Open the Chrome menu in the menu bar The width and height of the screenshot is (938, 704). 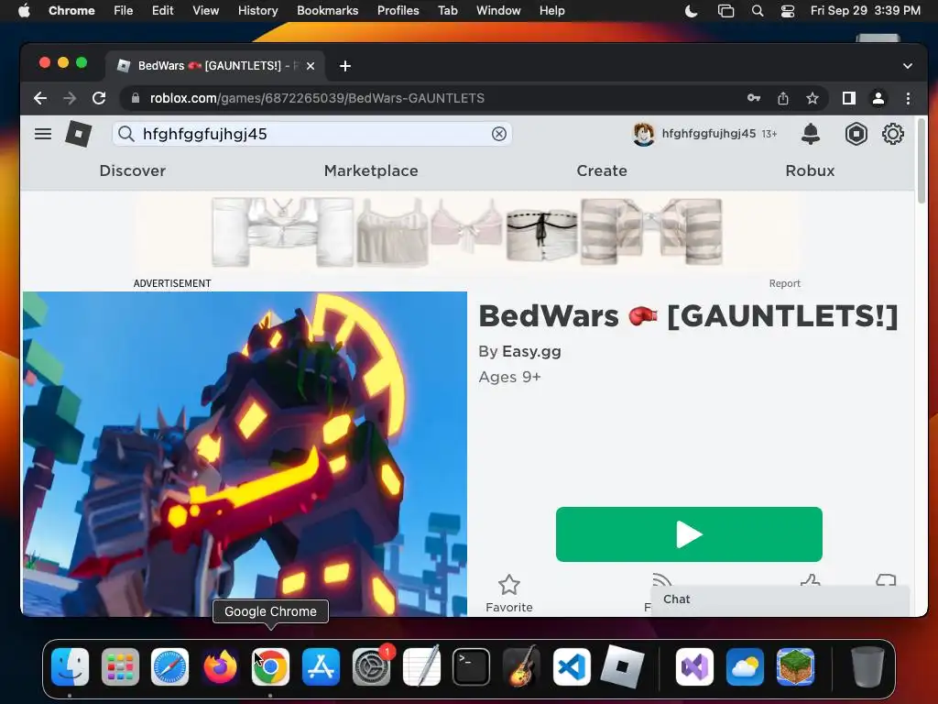click(71, 10)
